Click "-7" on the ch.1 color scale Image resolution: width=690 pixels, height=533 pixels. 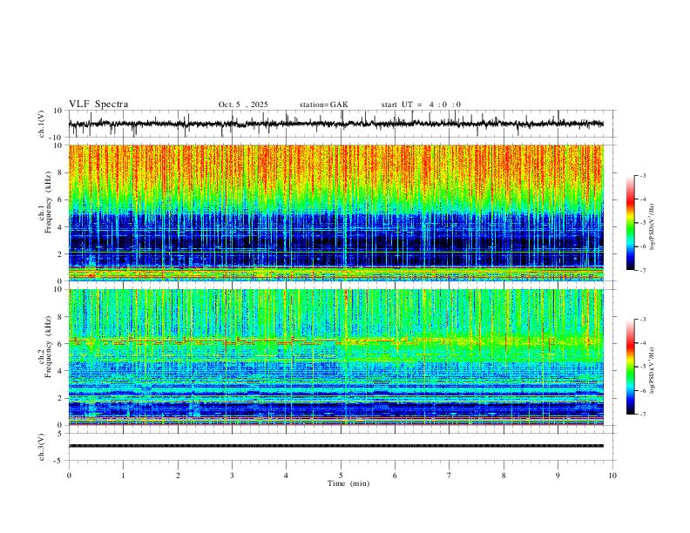pyautogui.click(x=642, y=270)
